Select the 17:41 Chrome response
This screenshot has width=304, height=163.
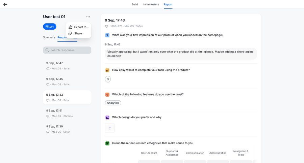click(x=67, y=113)
